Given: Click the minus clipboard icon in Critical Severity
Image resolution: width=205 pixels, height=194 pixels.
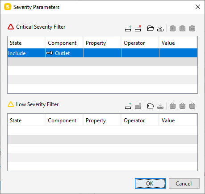Looking at the screenshot, I should [x=182, y=28].
